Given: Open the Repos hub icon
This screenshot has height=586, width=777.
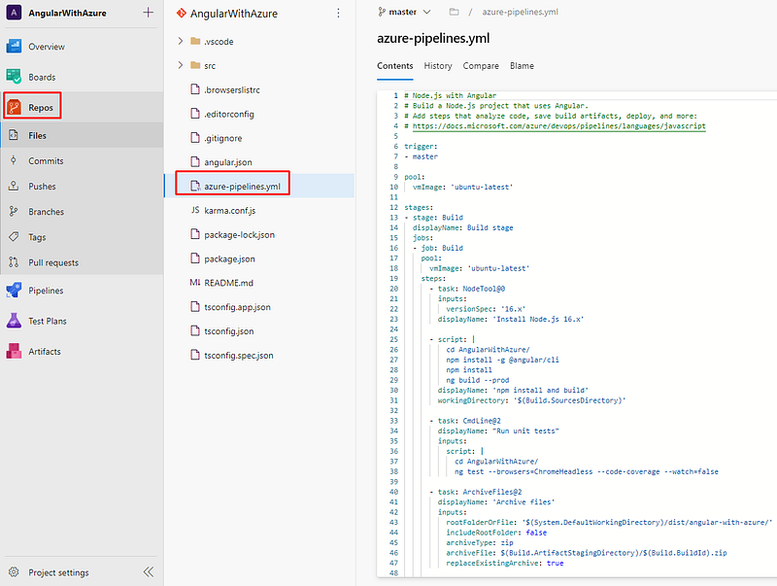Looking at the screenshot, I should click(x=14, y=107).
